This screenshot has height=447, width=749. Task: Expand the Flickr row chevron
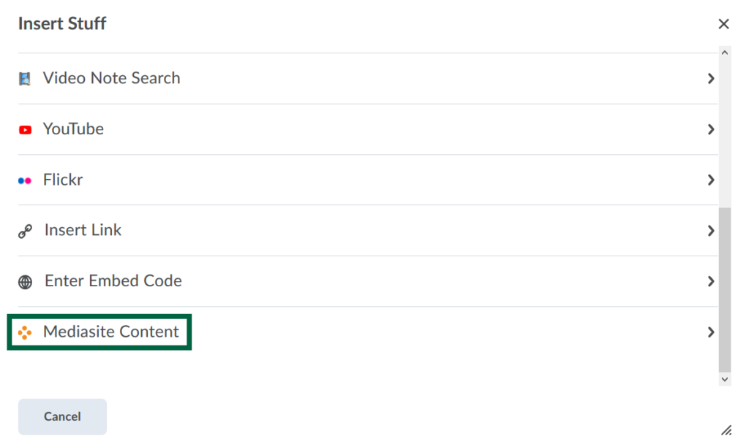coord(711,180)
